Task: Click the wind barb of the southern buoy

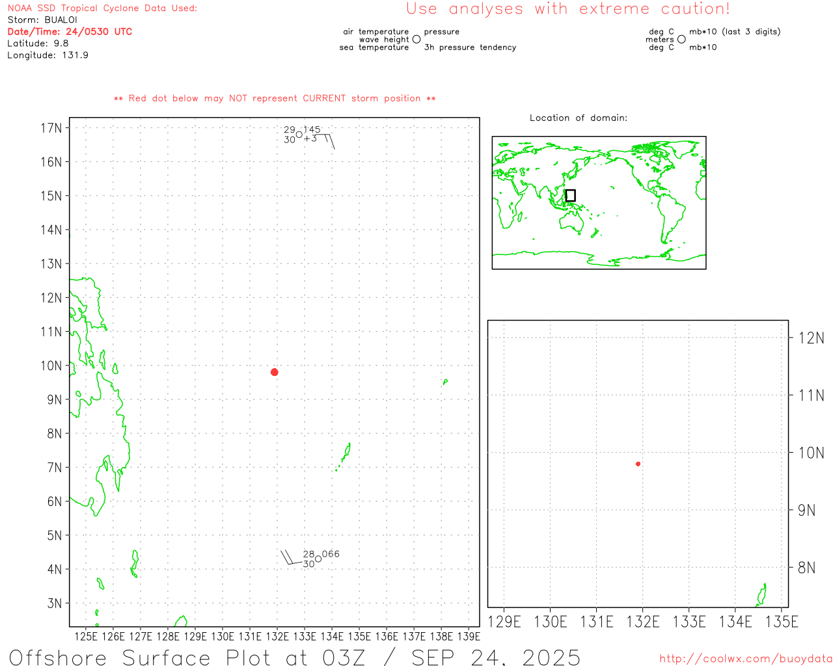Action: coord(292,557)
